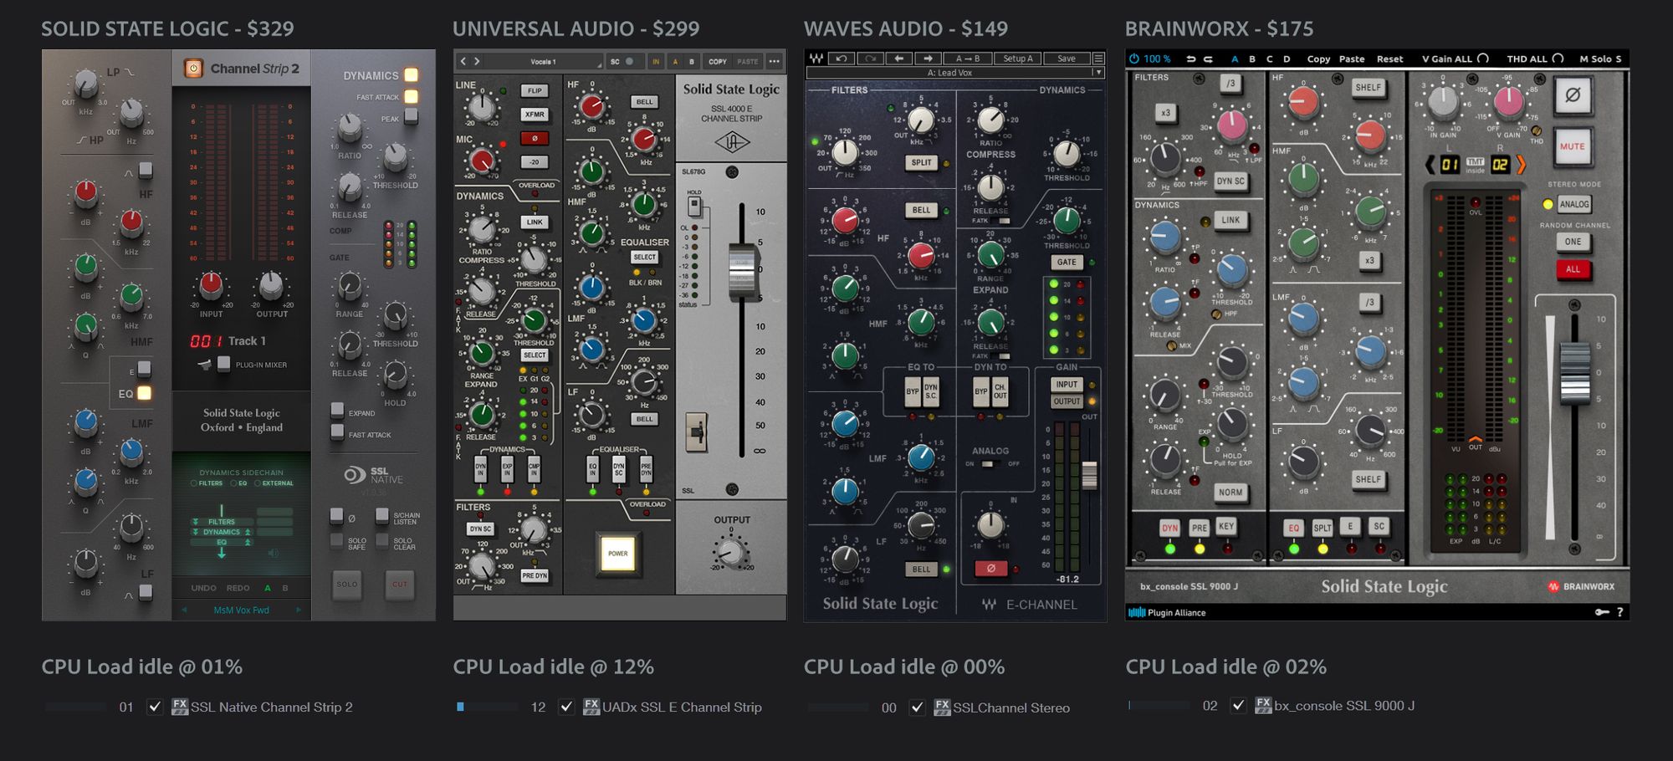Open the Waves hamburger menu next to Save
1673x761 pixels.
coord(1098,59)
